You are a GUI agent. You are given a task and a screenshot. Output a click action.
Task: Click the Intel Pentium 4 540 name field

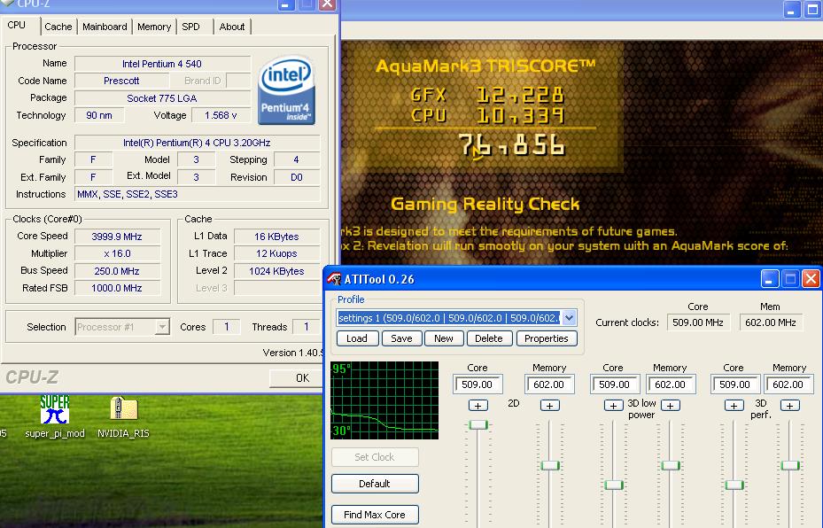(162, 64)
